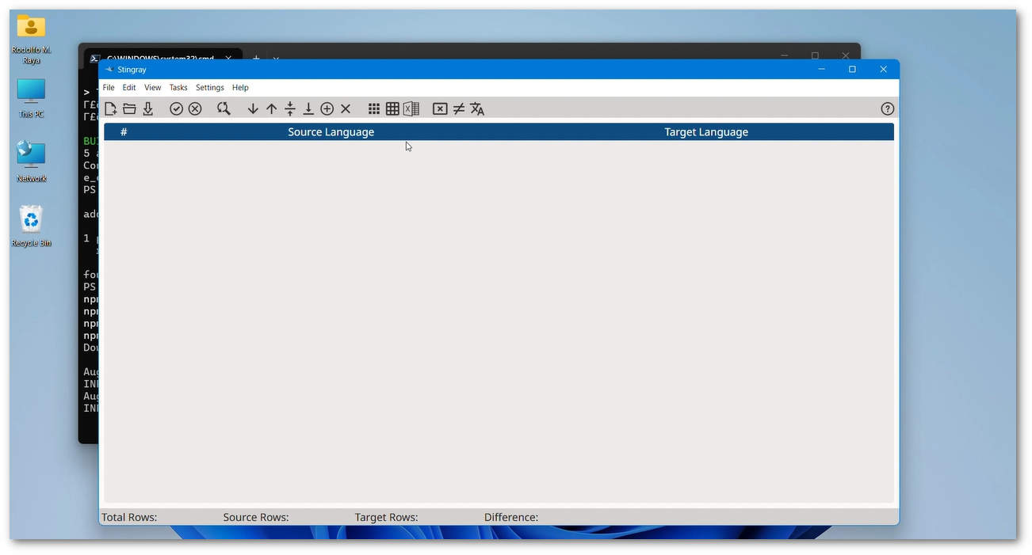
Task: Open the Settings menu
Action: (210, 88)
